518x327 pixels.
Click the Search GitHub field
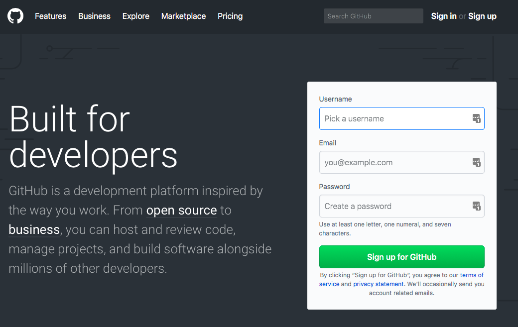point(373,16)
